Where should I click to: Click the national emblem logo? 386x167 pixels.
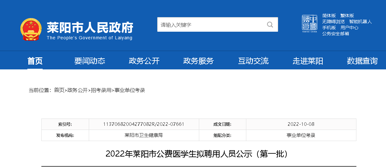tap(31, 29)
